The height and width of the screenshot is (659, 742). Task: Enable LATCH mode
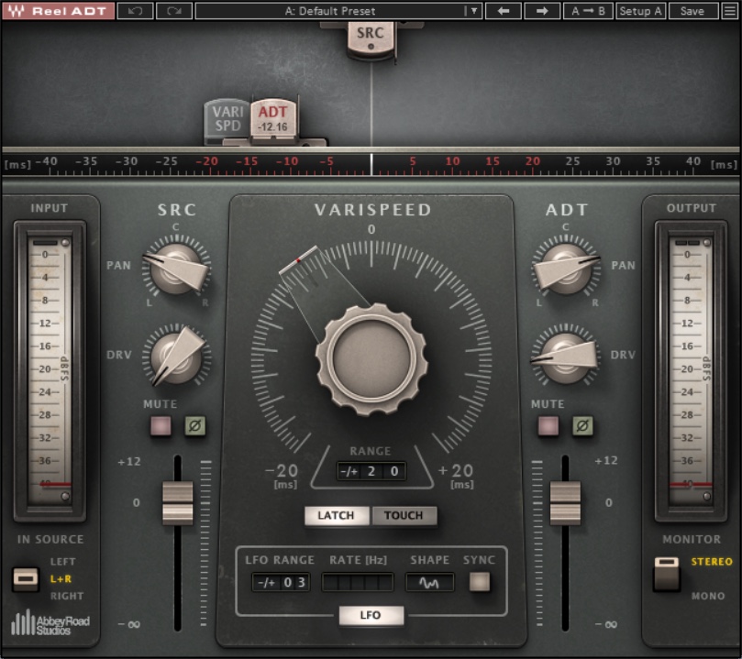pyautogui.click(x=336, y=515)
